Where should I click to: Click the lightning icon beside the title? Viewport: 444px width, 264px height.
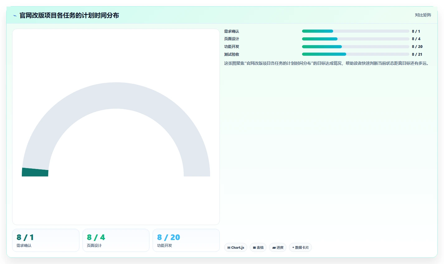(x=15, y=16)
